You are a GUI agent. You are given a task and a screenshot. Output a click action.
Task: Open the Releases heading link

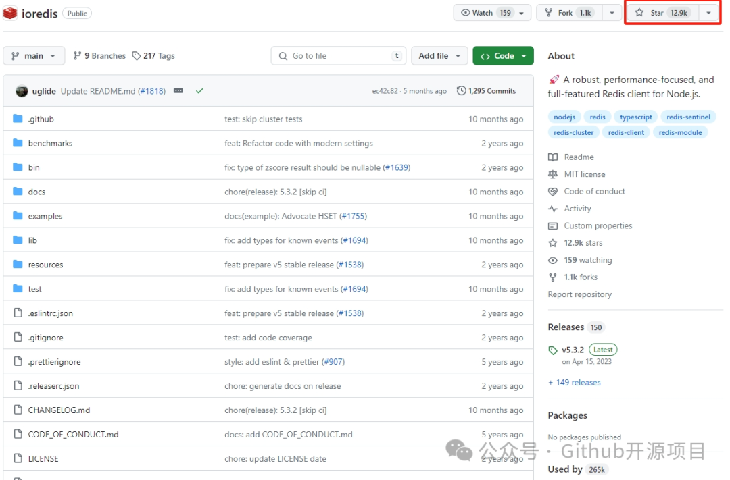coord(566,327)
